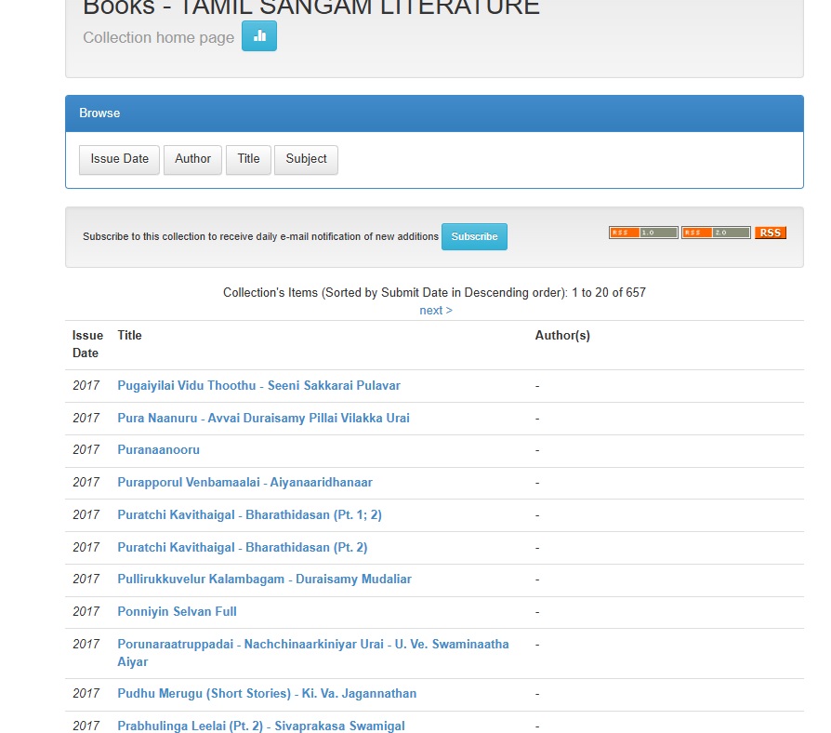This screenshot has width=831, height=733.
Task: Open Pura Naanuru Avvai Duraisamy entry
Action: 263,418
